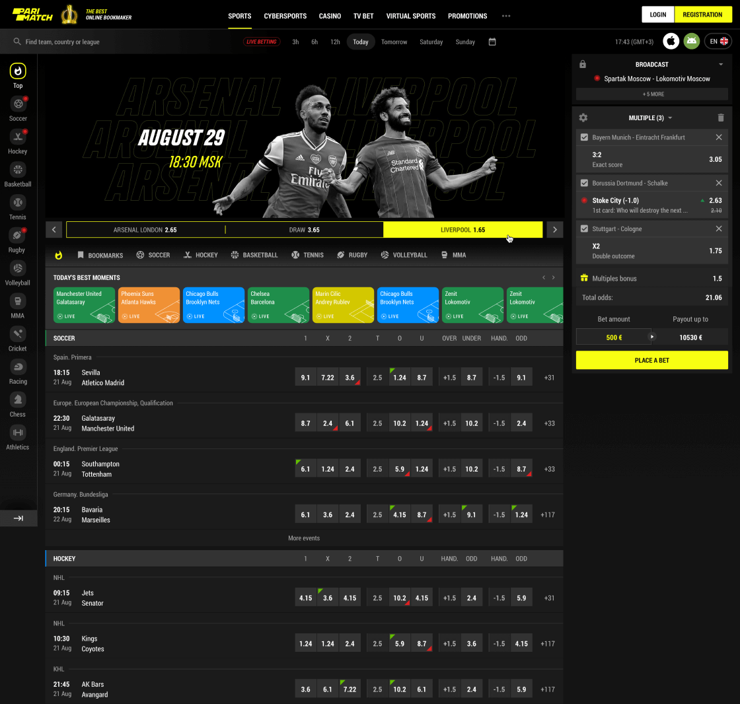
Task: Toggle Live Betting filter
Action: click(262, 42)
